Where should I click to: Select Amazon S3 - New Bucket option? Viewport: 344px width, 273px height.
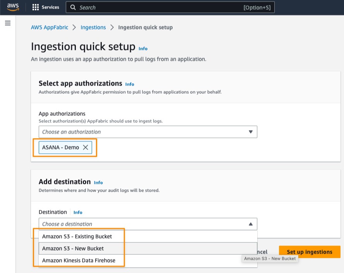tap(148, 248)
